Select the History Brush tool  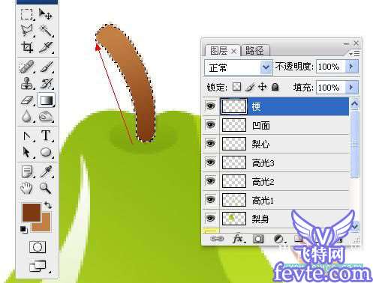47,83
